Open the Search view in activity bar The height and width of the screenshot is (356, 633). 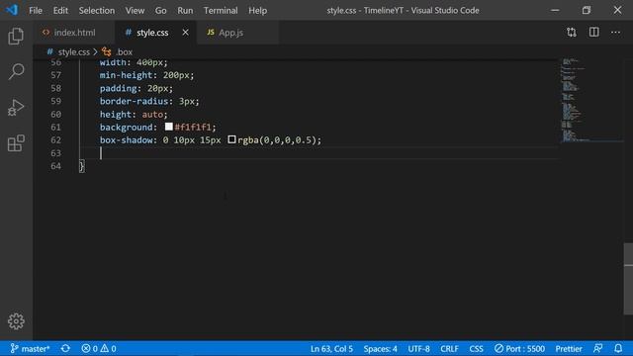point(16,71)
